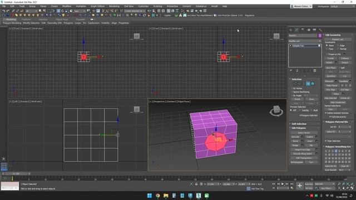Open Outline settings box beside Outline
Screen dimensions: 356x200
[x=317, y=137]
